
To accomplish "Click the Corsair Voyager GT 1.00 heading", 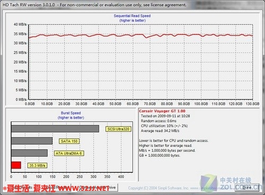I will pos(162,111).
